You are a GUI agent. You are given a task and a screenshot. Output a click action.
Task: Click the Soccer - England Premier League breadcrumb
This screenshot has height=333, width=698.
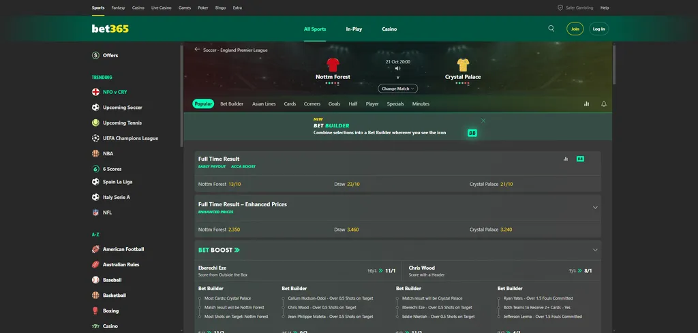pyautogui.click(x=235, y=50)
